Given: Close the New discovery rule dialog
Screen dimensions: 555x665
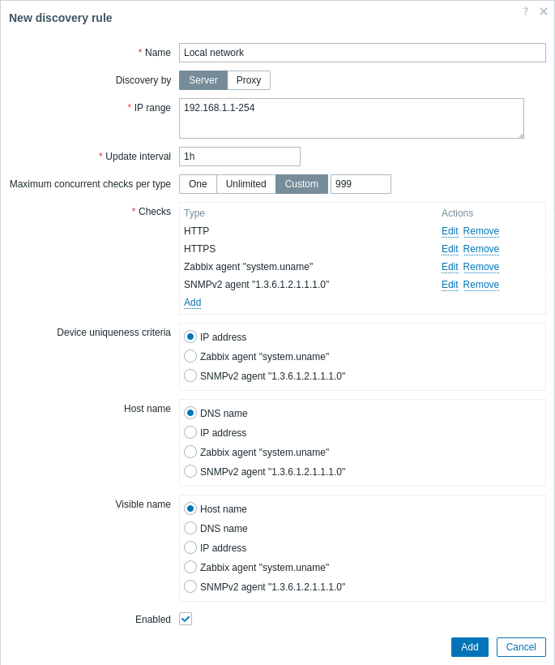Looking at the screenshot, I should (544, 11).
